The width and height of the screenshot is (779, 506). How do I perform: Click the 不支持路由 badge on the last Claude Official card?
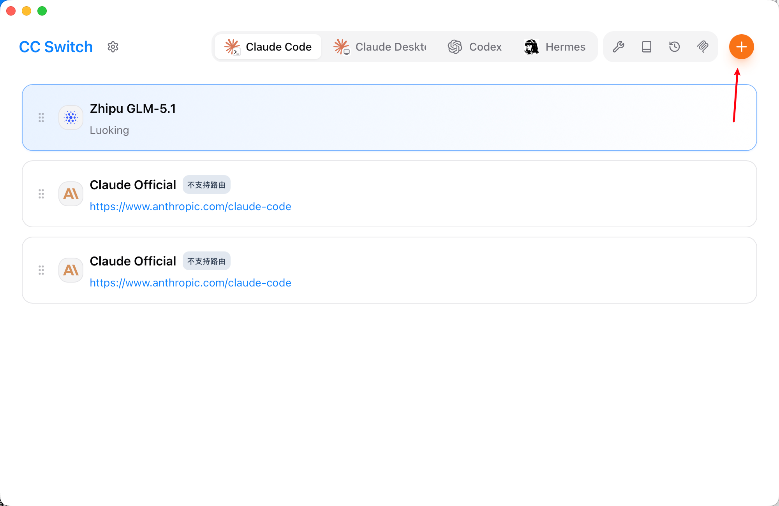coord(206,261)
